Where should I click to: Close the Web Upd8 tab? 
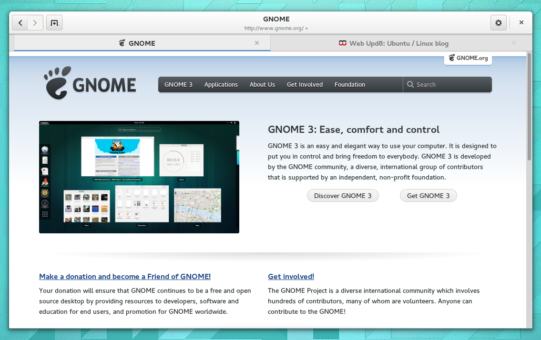coord(514,43)
